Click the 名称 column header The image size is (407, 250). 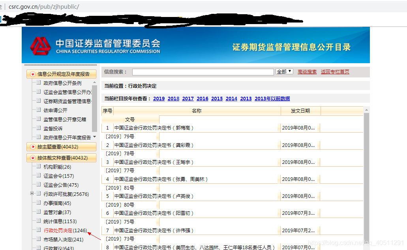[x=197, y=111]
